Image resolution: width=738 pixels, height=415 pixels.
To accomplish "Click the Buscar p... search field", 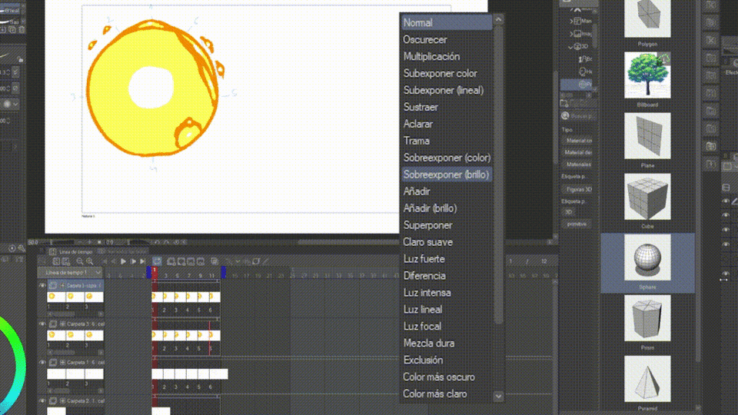I will coord(582,116).
